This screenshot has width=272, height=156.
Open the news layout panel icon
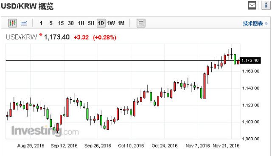coord(141,23)
